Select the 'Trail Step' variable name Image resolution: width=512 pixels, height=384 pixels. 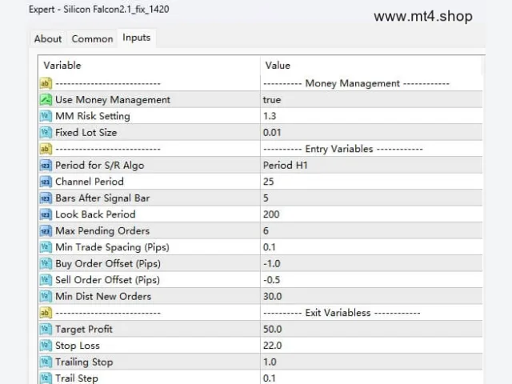[x=77, y=378]
